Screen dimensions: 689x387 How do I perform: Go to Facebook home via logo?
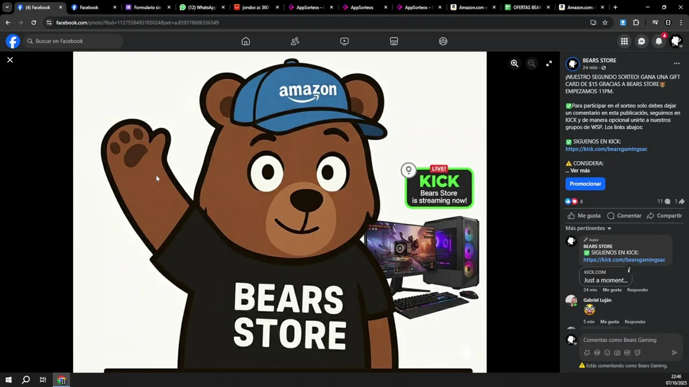click(13, 41)
